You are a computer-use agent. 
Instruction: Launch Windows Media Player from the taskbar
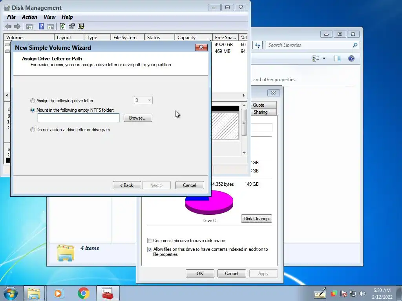(58, 293)
